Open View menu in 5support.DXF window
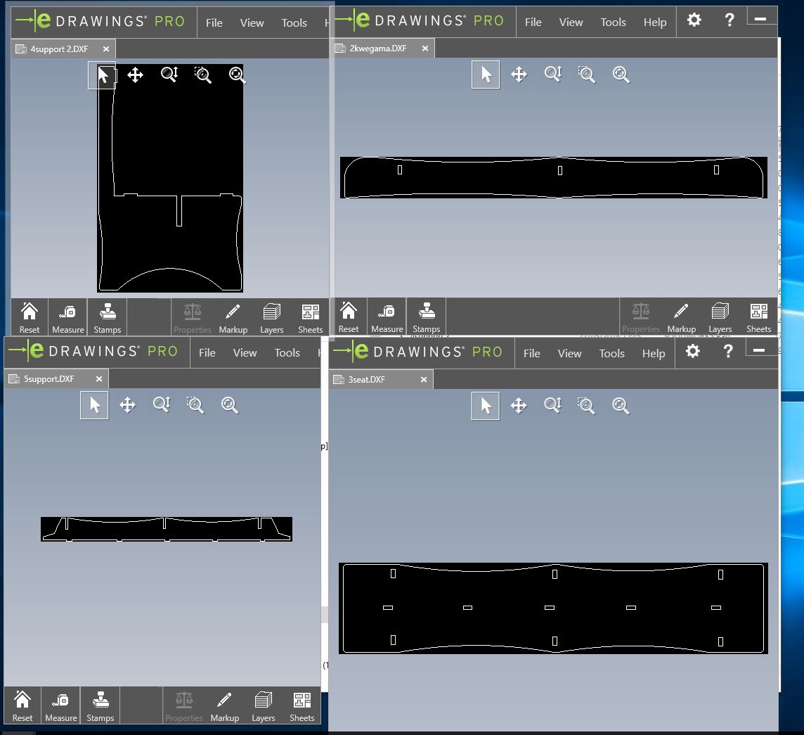This screenshot has width=804, height=735. [245, 353]
